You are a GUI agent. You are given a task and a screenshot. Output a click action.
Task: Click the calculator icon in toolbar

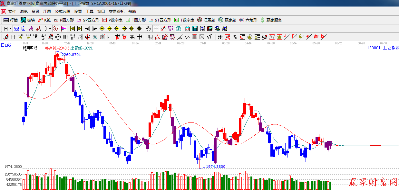click(195, 29)
